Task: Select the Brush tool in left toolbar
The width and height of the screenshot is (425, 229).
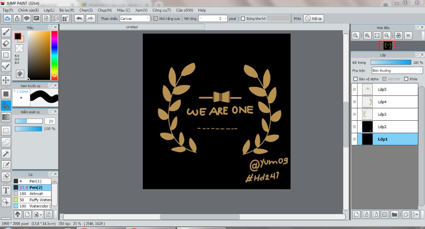Action: click(6, 32)
